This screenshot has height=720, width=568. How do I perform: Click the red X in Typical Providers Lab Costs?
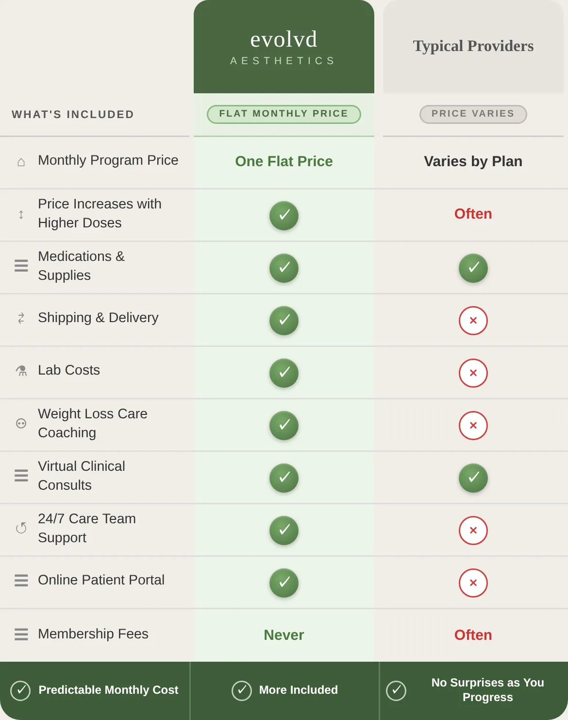coord(473,373)
